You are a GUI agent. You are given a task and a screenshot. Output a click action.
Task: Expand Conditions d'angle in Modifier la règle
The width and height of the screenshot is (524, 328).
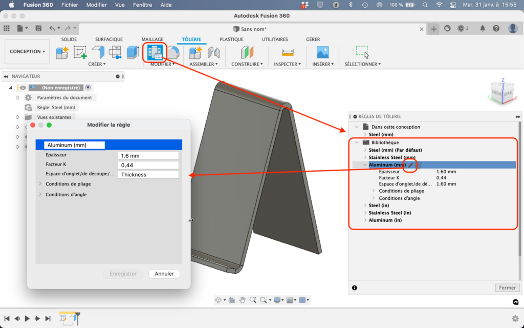pos(40,194)
